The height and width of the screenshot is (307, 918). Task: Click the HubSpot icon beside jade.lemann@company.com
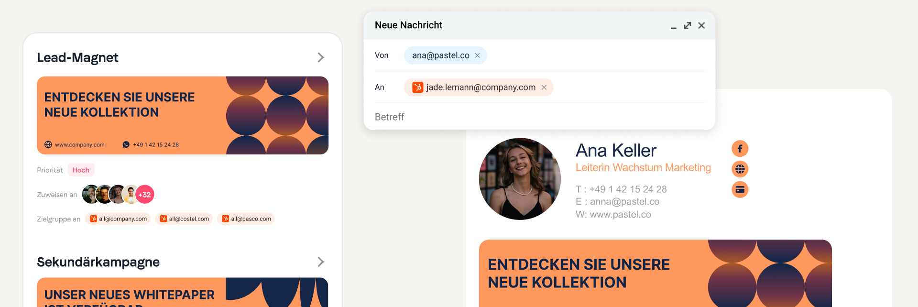pos(418,87)
